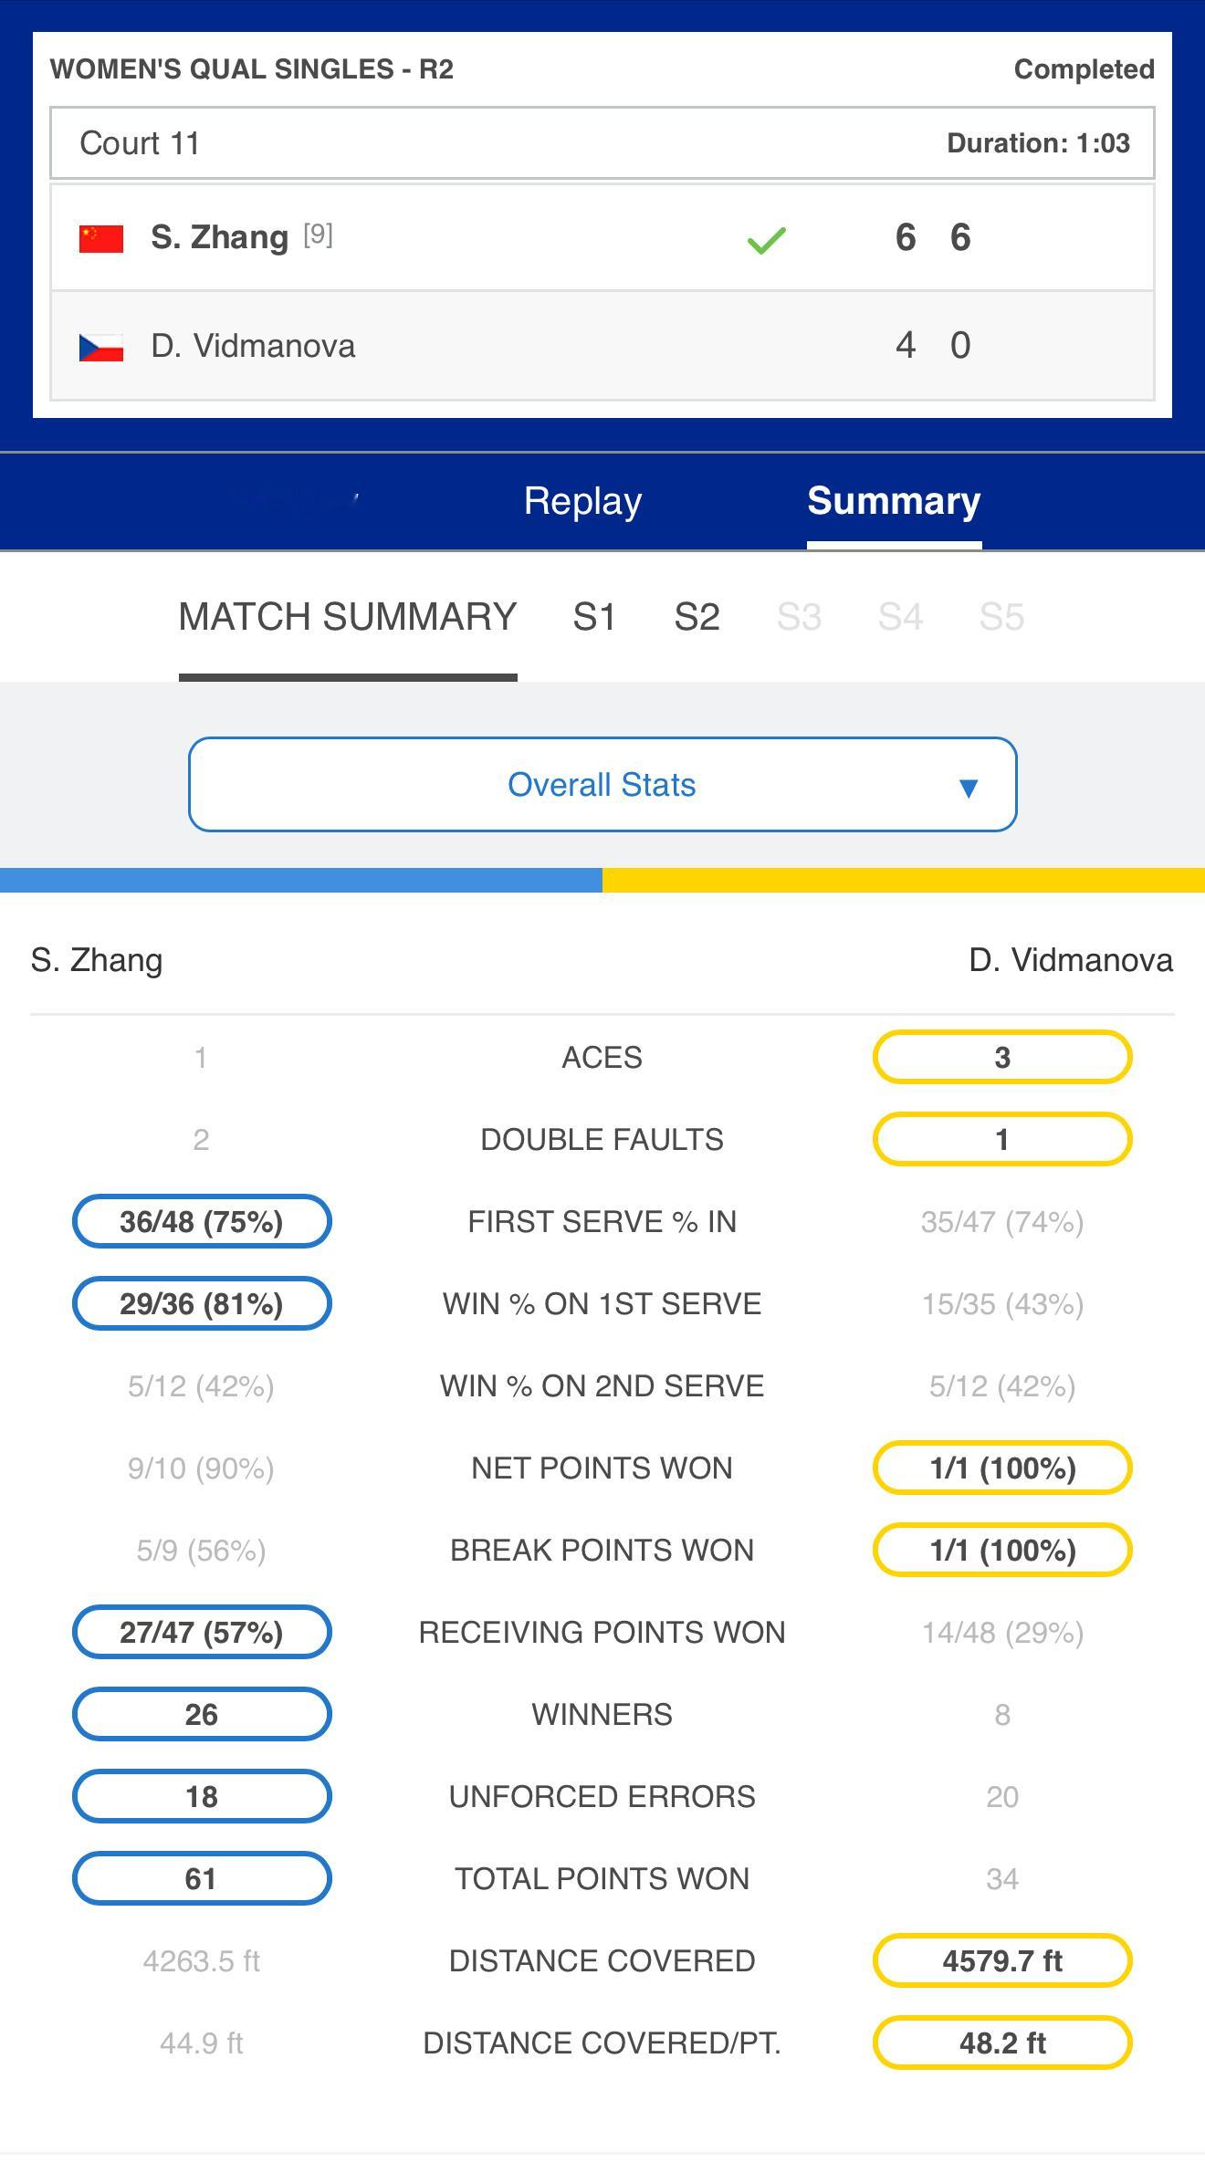Click the 61 total points won pill
This screenshot has height=2163, width=1205.
202,1878
